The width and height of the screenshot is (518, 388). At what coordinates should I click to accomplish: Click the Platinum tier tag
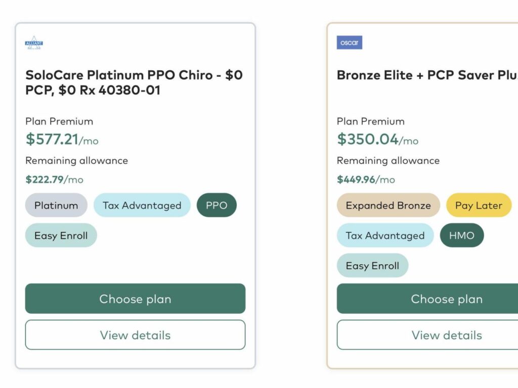(56, 205)
